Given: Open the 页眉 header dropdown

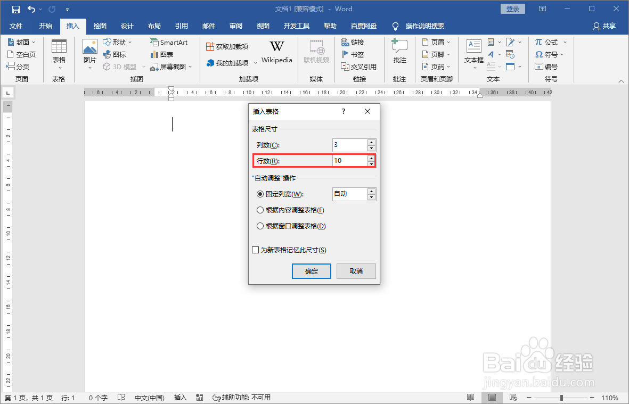Looking at the screenshot, I should pyautogui.click(x=437, y=42).
